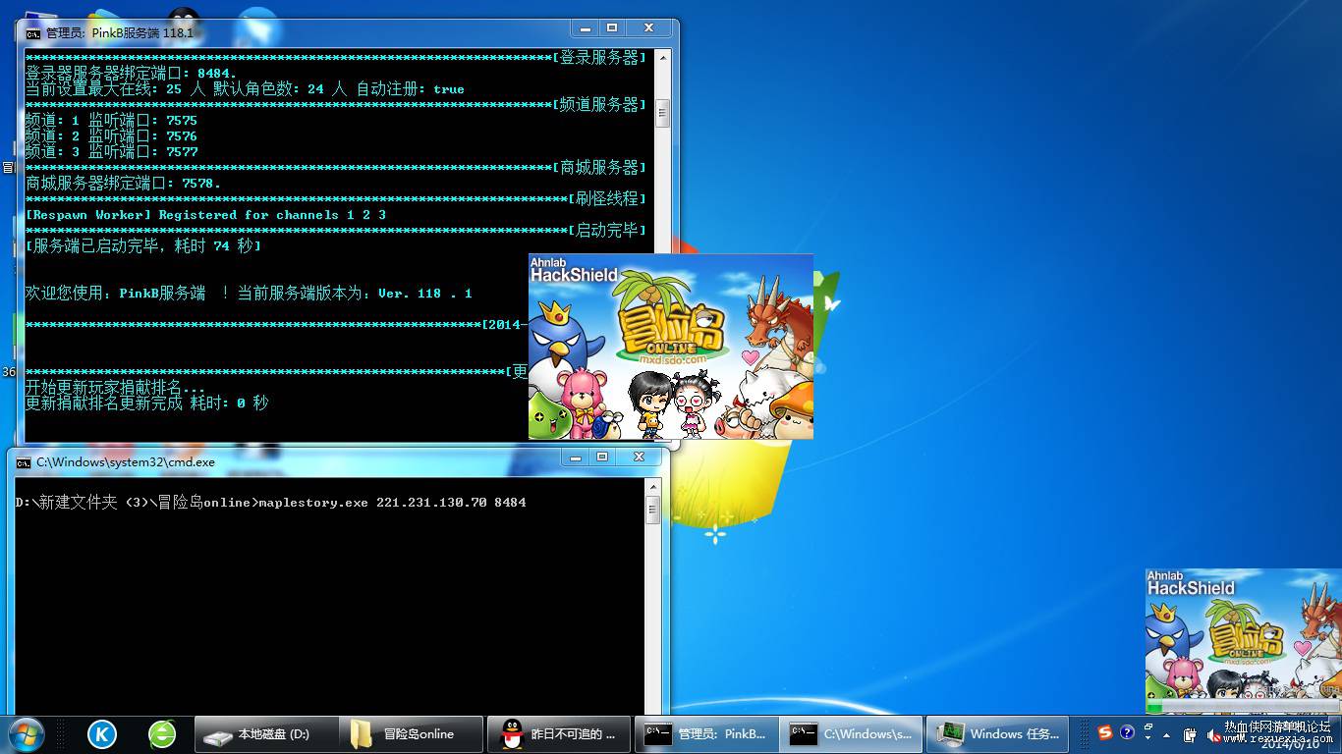Show hidden tray icons arrow
Image resolution: width=1342 pixels, height=754 pixels.
1167,734
